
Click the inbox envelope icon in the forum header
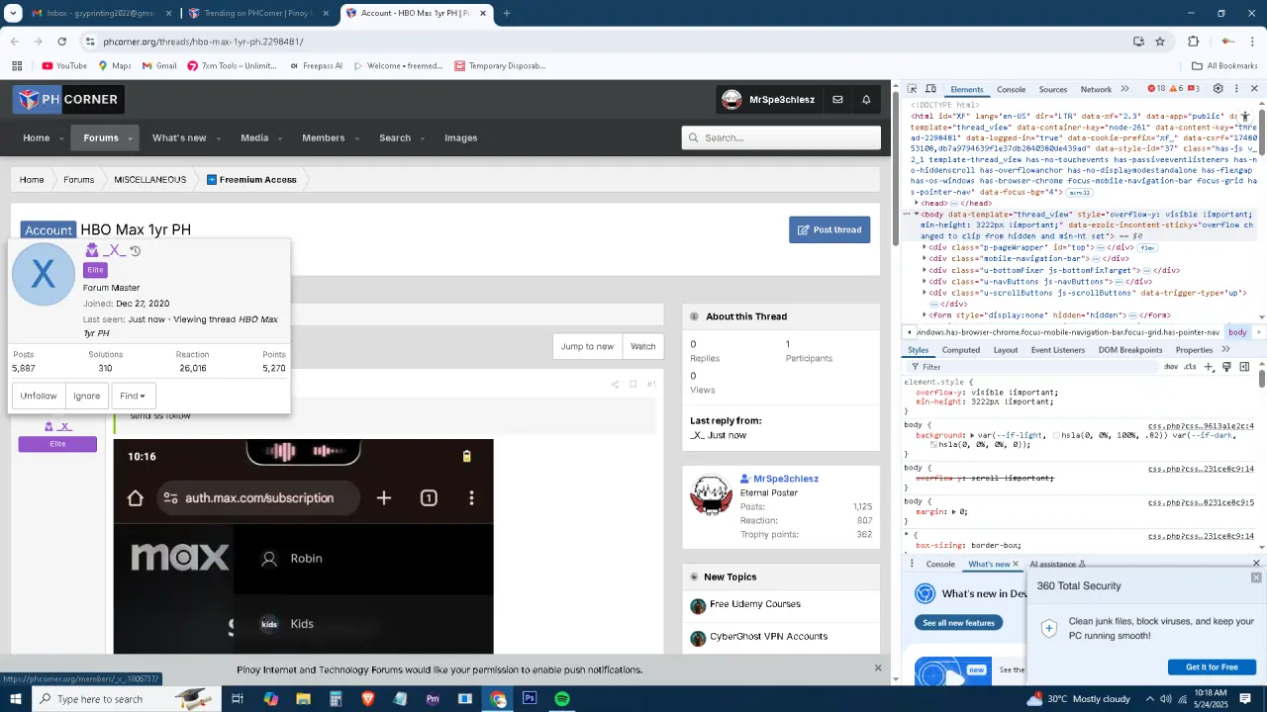(x=837, y=100)
